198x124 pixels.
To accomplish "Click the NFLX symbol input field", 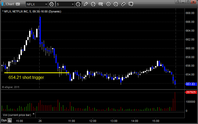I will coord(35,4).
